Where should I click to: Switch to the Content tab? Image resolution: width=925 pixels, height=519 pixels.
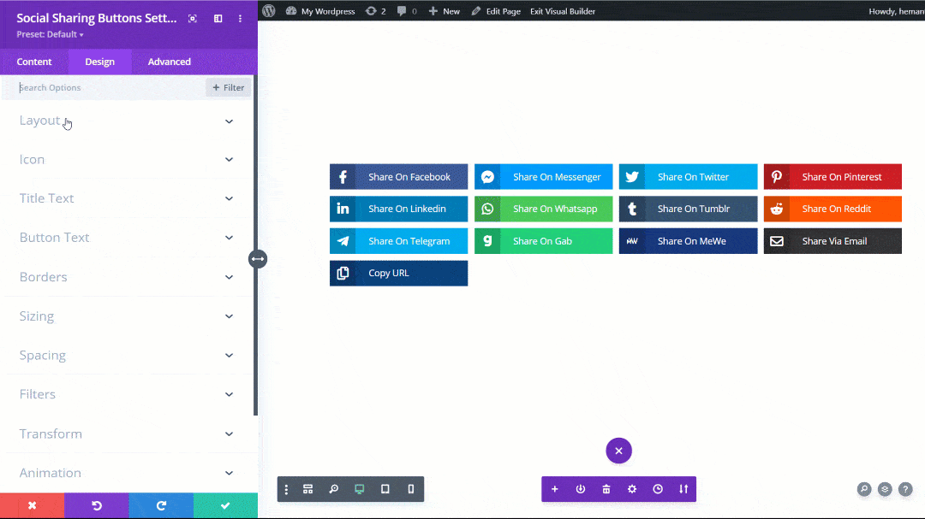[34, 62]
